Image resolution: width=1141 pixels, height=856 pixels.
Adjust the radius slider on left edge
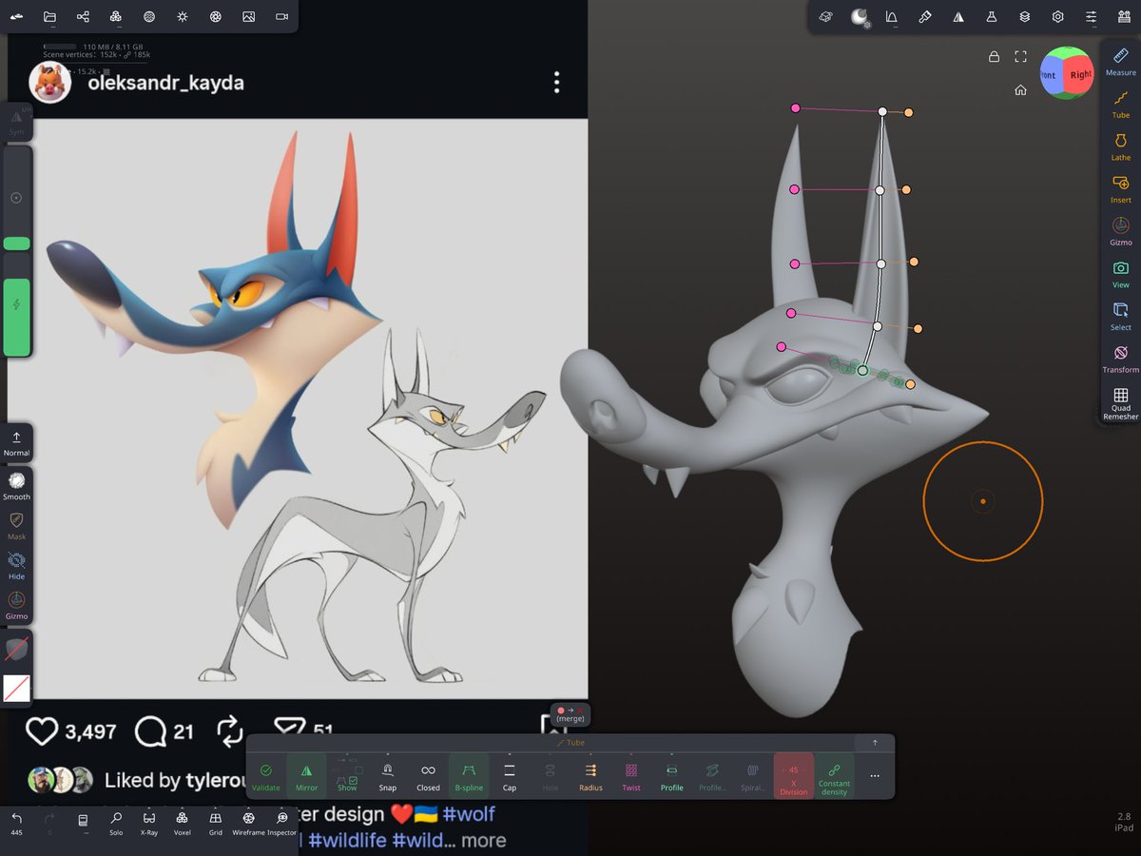tap(16, 198)
